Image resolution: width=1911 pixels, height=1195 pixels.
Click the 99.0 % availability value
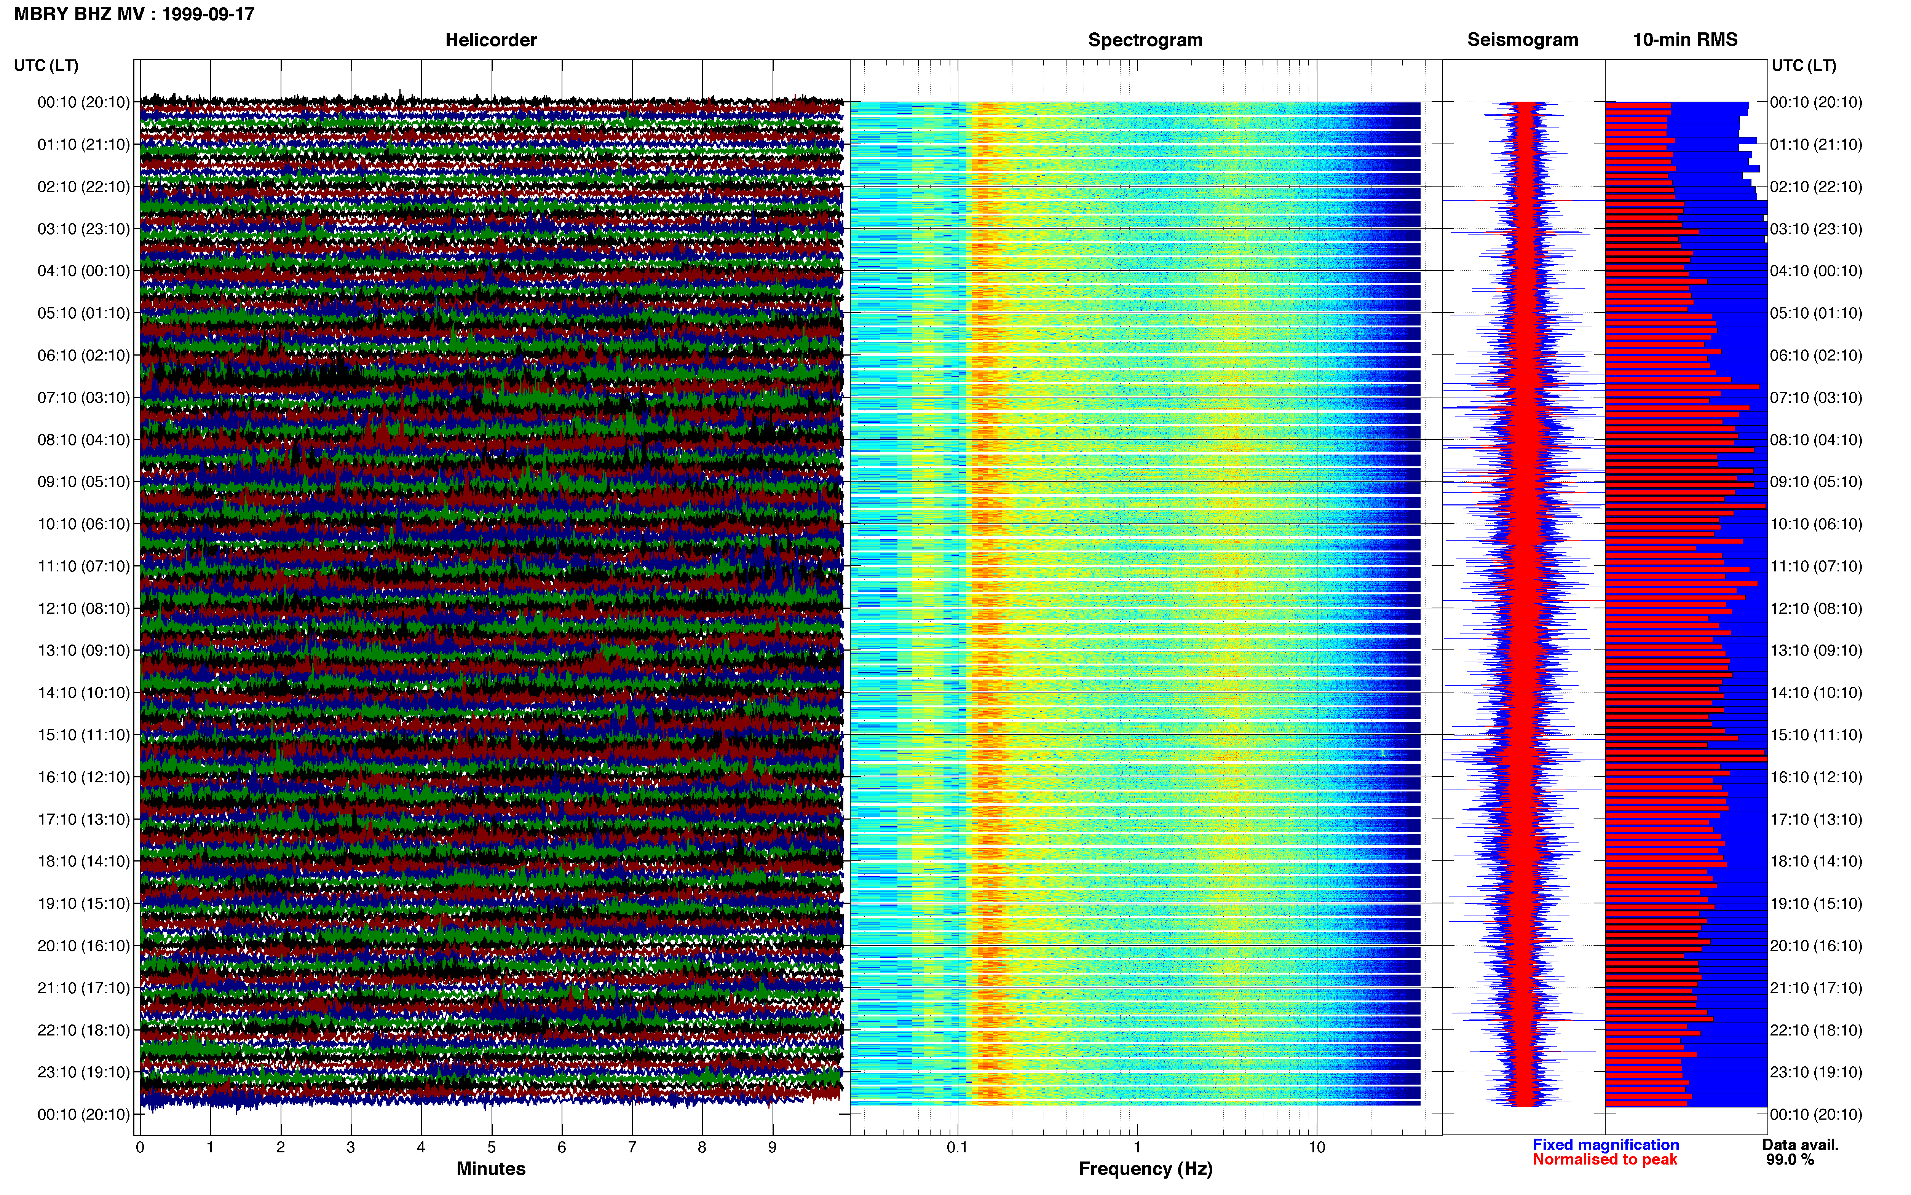coord(1790,1160)
